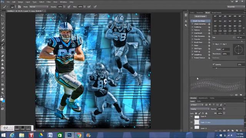Lock layer position with move icon
246x138 pixels.
click(x=203, y=113)
